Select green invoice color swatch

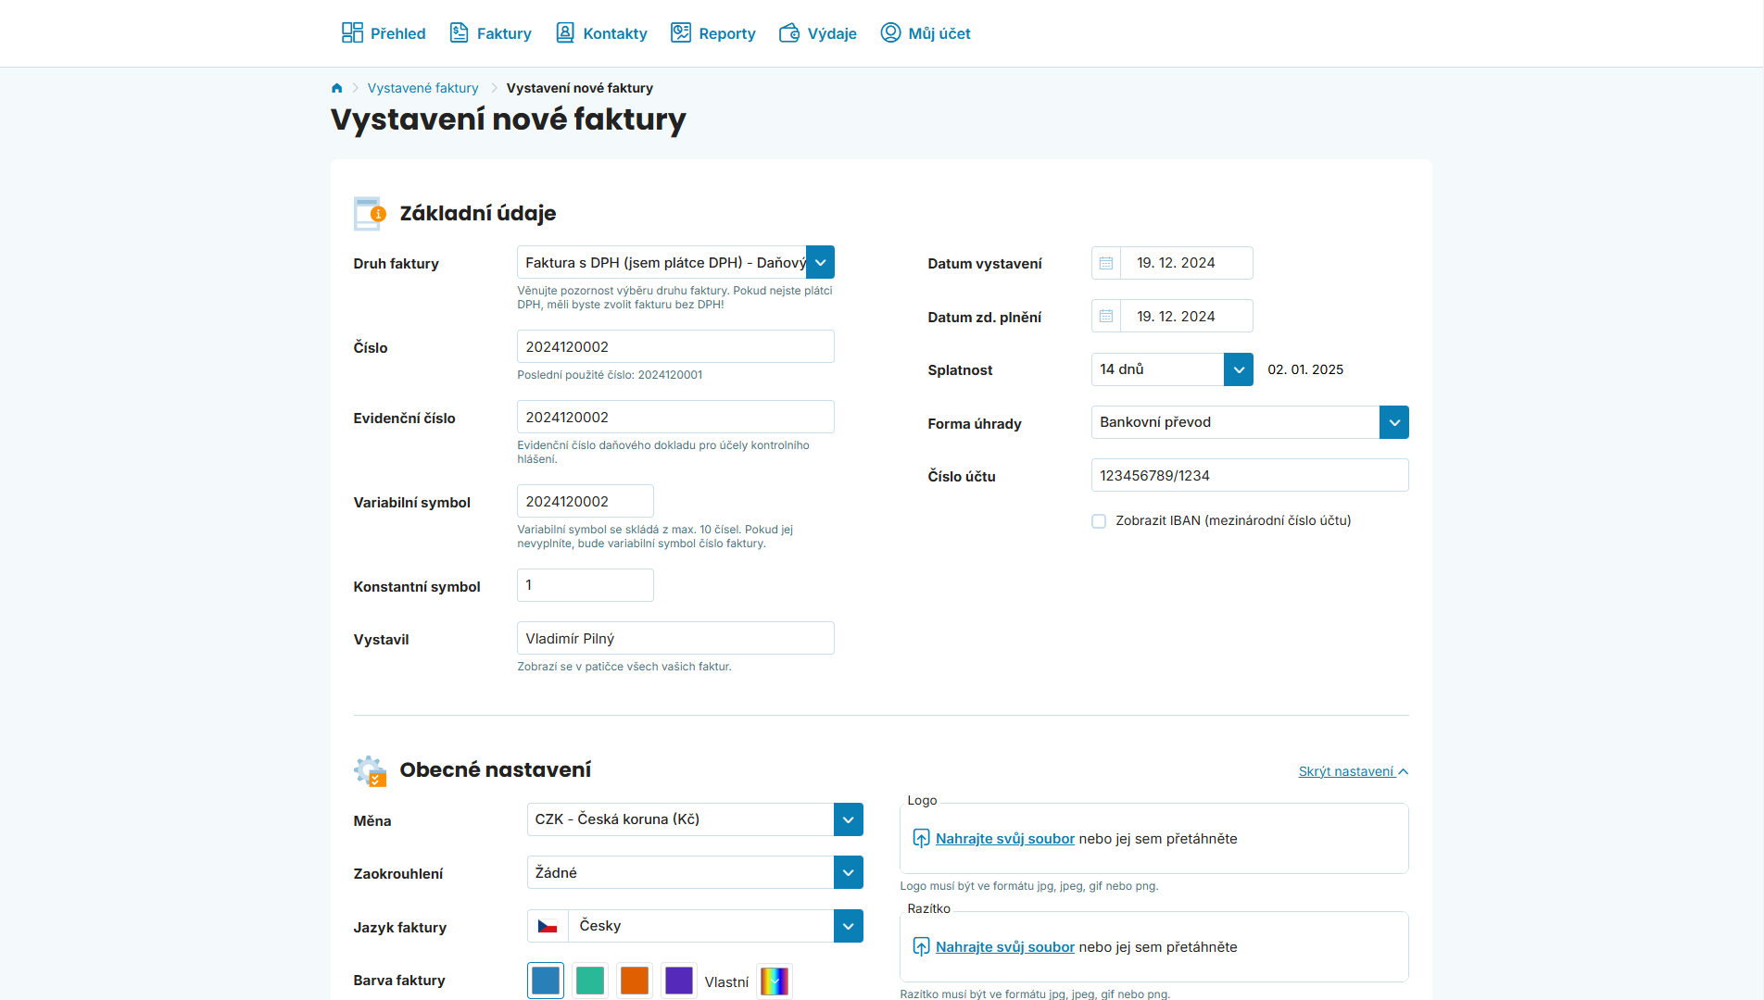[590, 981]
